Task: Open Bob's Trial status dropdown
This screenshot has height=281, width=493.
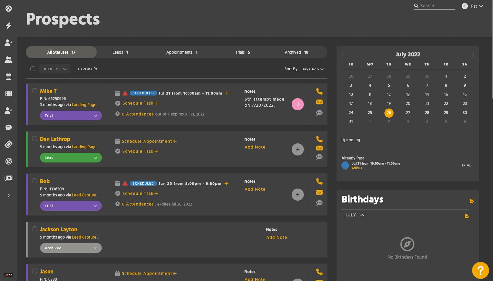Action: [x=71, y=206]
